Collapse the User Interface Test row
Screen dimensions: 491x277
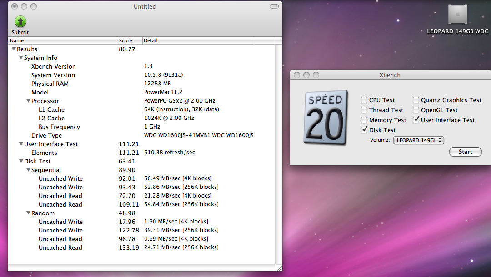21,144
